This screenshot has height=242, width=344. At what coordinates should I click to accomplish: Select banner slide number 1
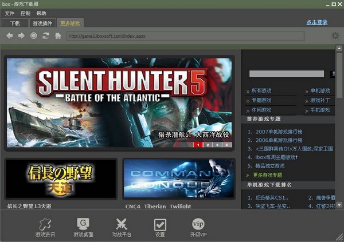pyautogui.click(x=198, y=145)
